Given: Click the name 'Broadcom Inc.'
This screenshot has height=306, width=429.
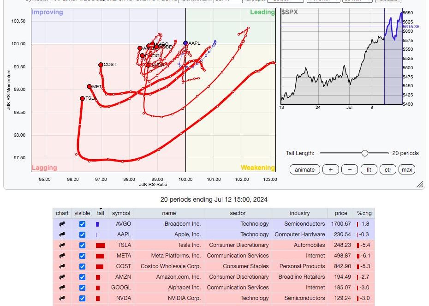Looking at the screenshot, I should (x=183, y=224).
